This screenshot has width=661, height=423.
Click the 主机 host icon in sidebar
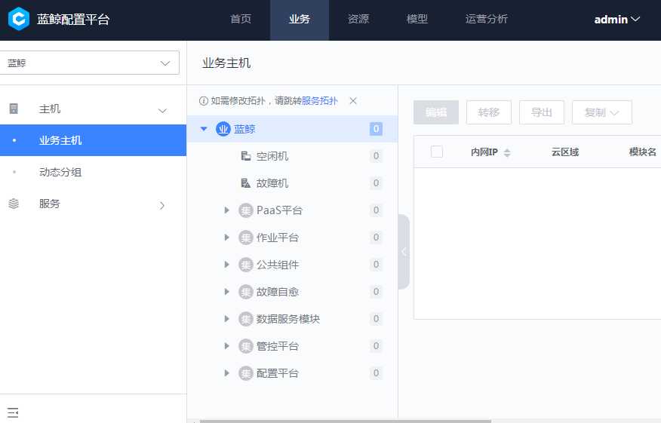14,109
